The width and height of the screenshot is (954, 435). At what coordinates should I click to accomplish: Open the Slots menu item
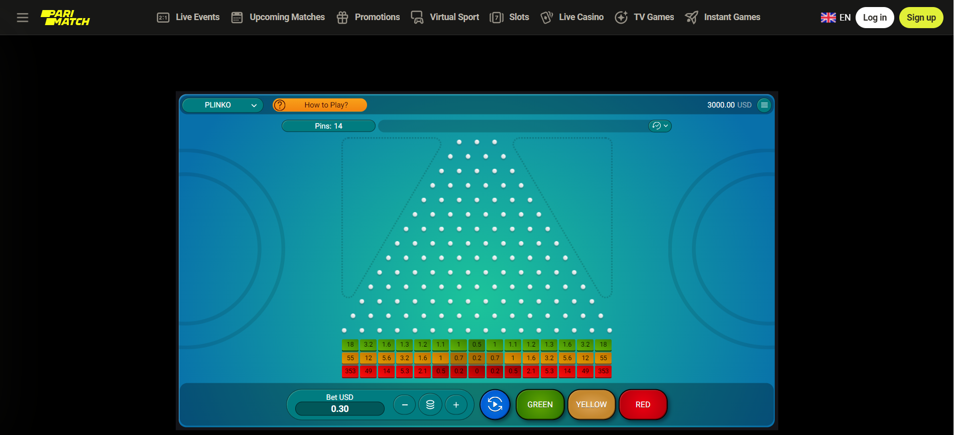[x=510, y=18]
